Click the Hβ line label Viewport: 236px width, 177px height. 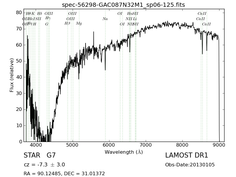[x=67, y=24]
